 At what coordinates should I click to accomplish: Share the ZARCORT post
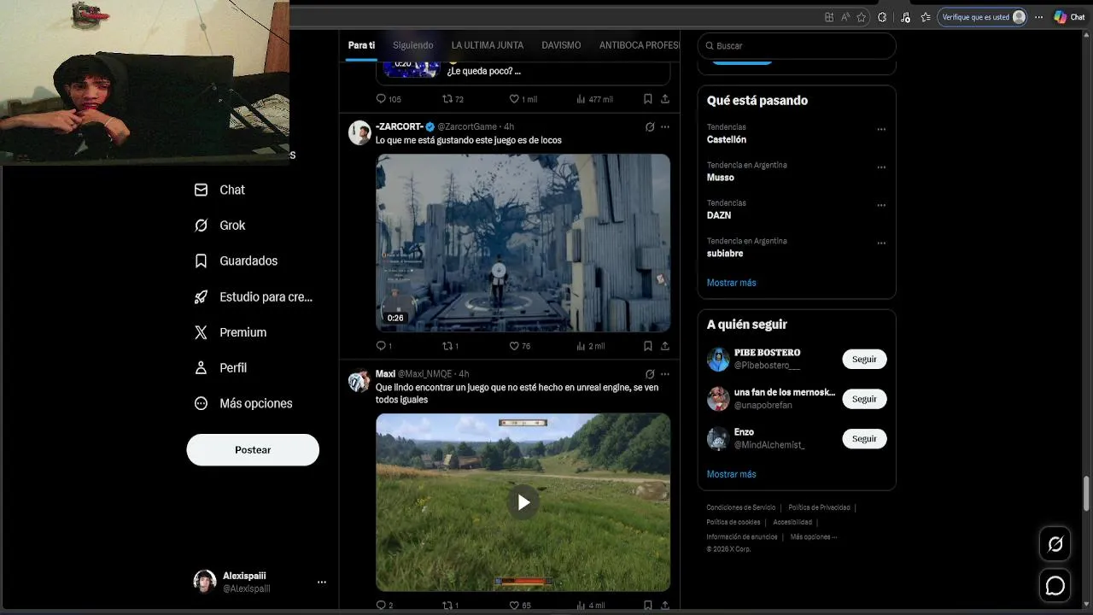pyautogui.click(x=665, y=346)
